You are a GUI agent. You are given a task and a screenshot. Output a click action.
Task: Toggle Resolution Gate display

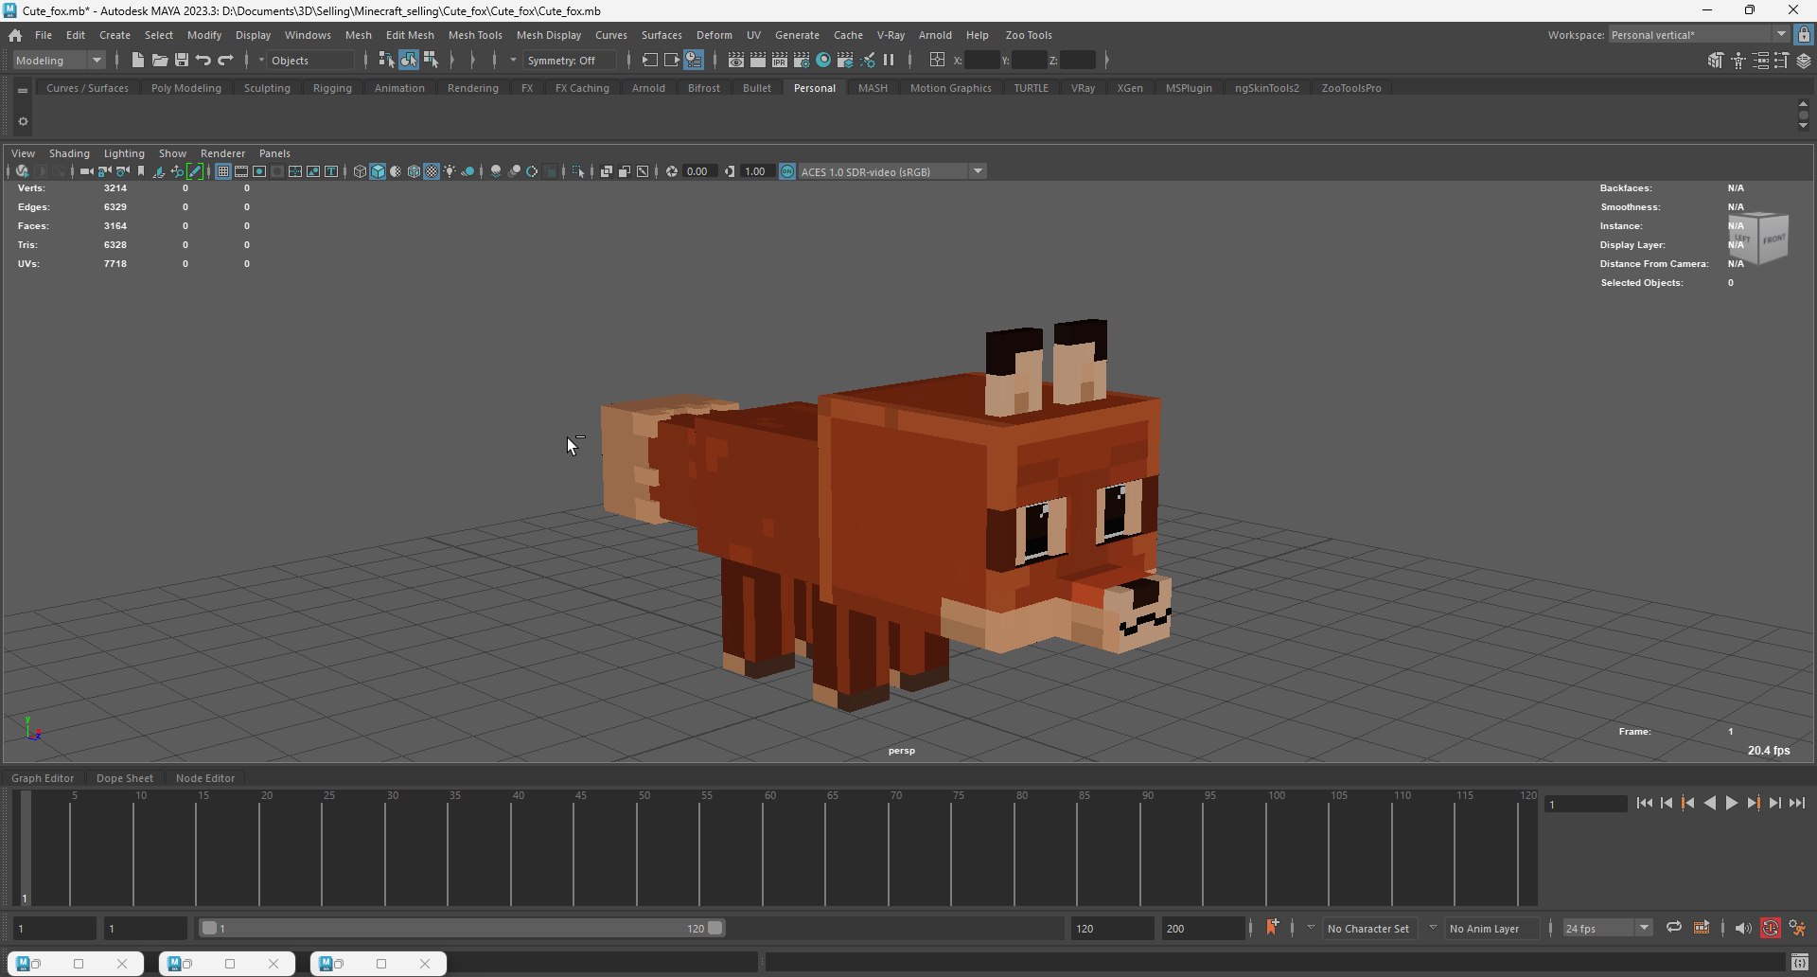259,171
